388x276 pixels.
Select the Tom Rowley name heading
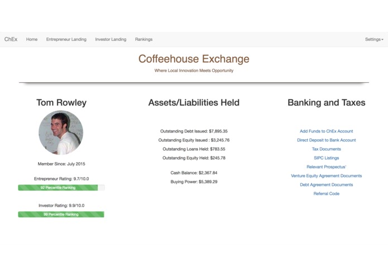(x=61, y=102)
